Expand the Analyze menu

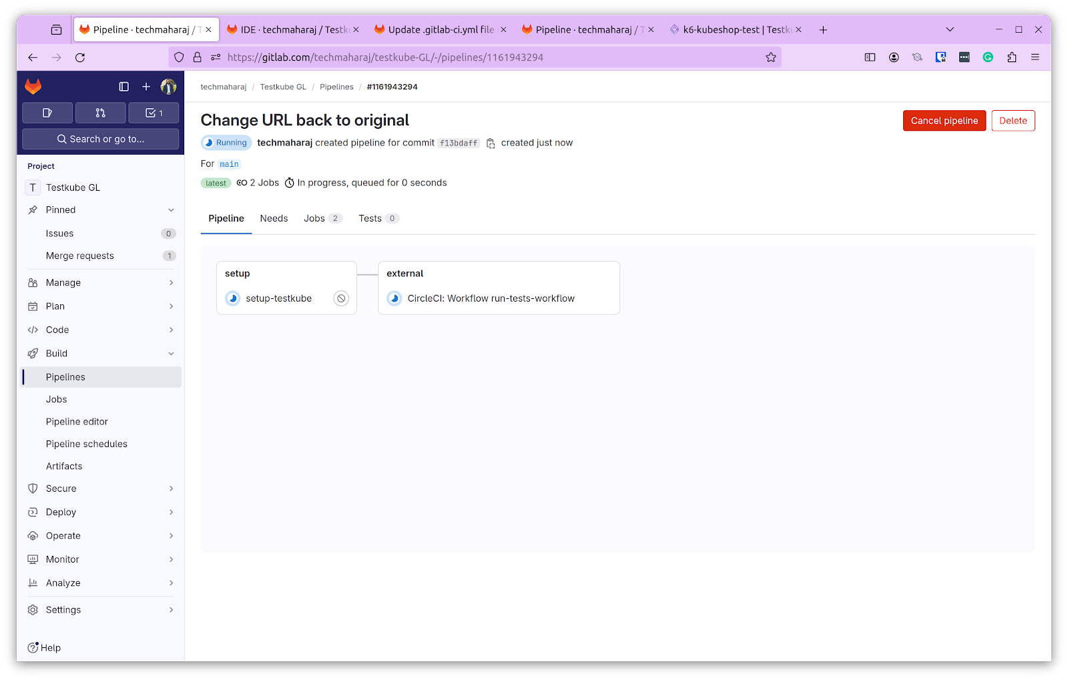(101, 583)
